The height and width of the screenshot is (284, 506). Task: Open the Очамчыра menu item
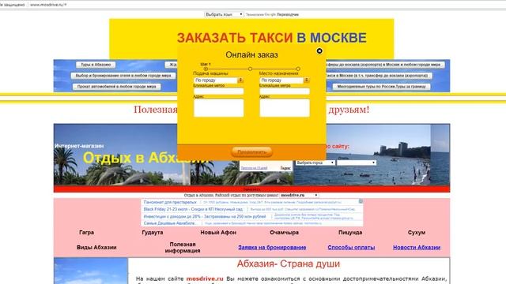(x=284, y=233)
